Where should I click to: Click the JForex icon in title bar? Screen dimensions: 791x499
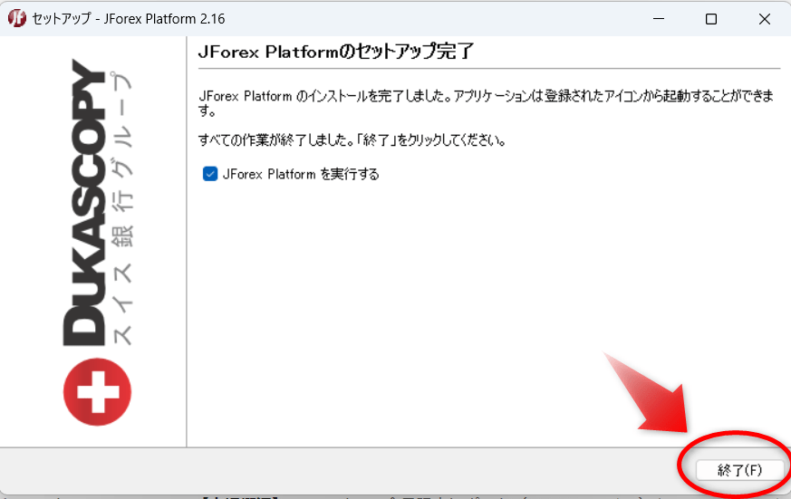coord(16,19)
